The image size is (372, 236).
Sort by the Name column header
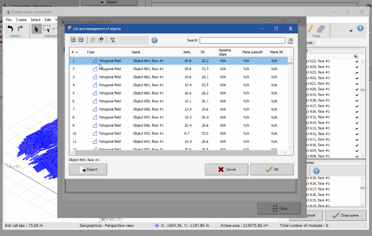tap(156, 52)
